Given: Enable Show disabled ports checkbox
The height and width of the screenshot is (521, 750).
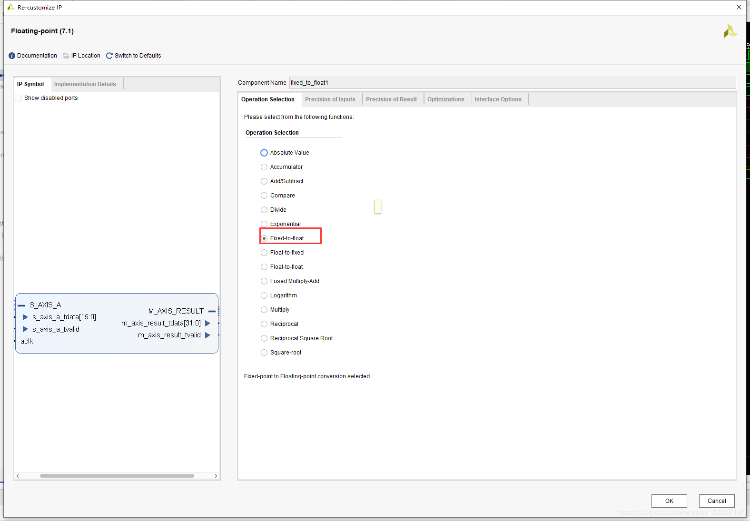Looking at the screenshot, I should [18, 98].
